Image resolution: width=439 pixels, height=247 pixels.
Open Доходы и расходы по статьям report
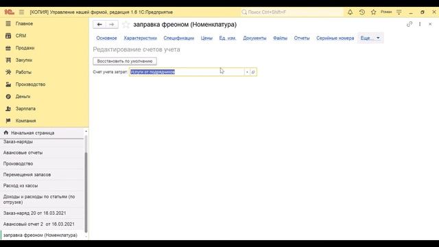pyautogui.click(x=42, y=199)
